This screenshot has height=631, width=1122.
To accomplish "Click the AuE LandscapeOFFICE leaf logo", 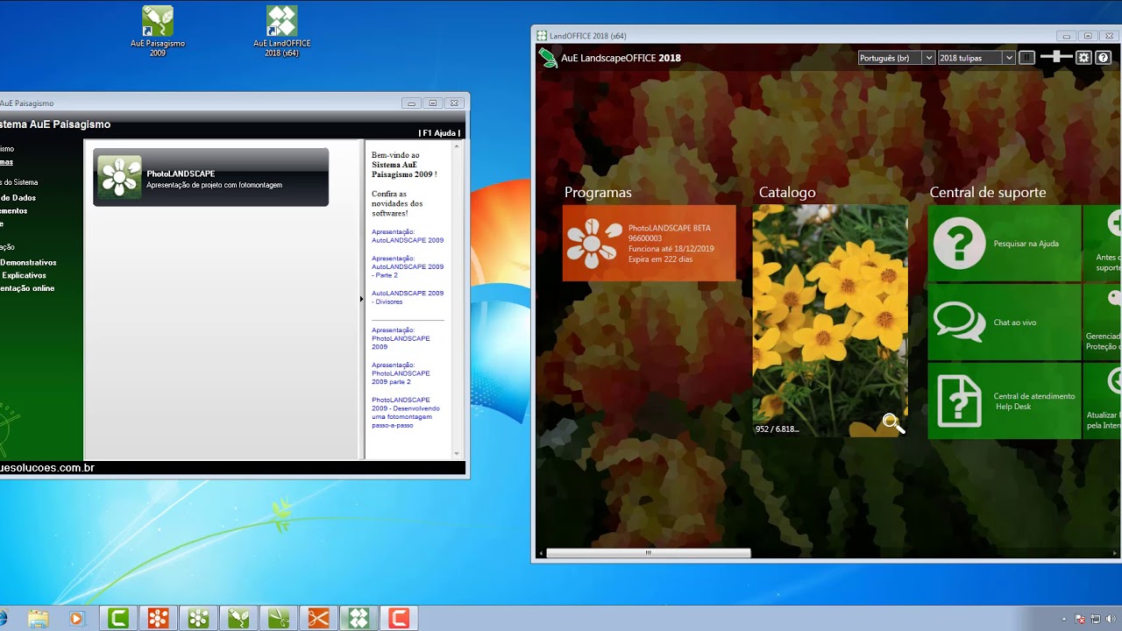I will tap(548, 58).
